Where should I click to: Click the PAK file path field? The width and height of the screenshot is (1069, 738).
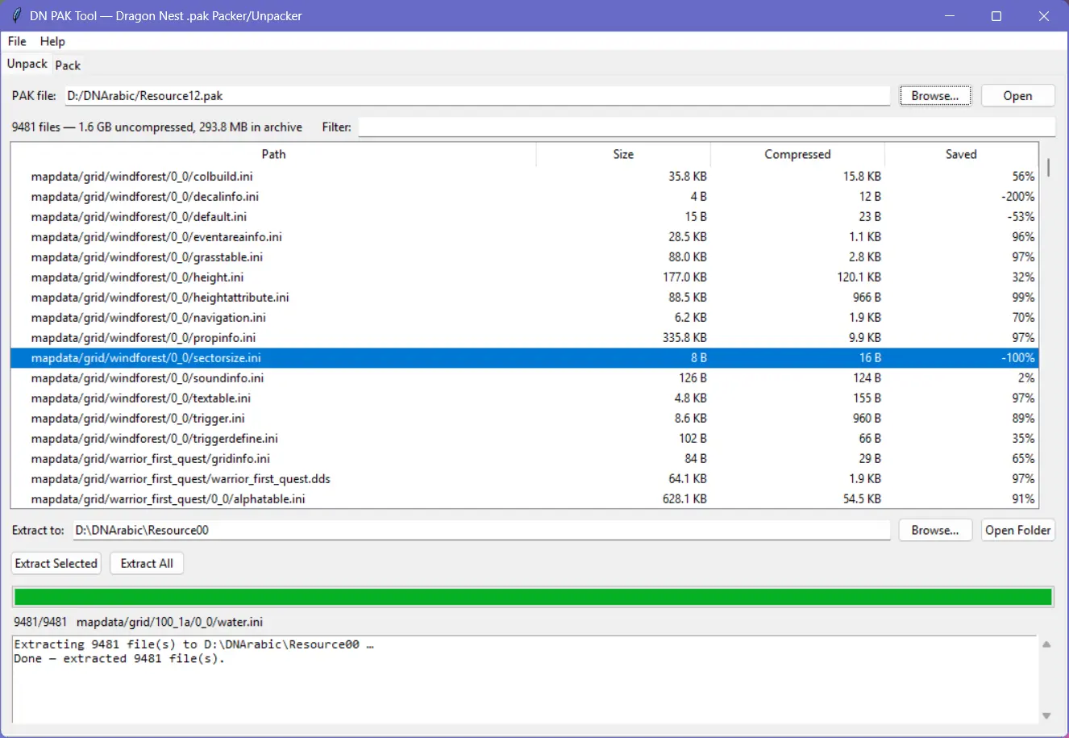(477, 95)
